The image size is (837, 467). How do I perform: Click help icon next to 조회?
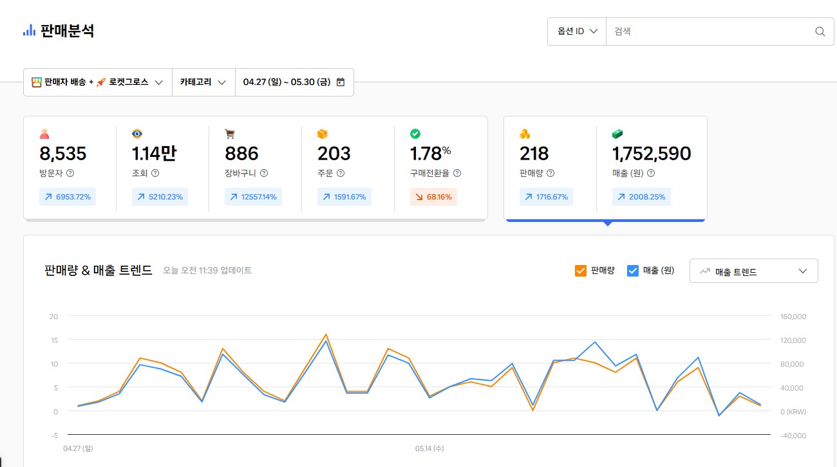click(155, 173)
